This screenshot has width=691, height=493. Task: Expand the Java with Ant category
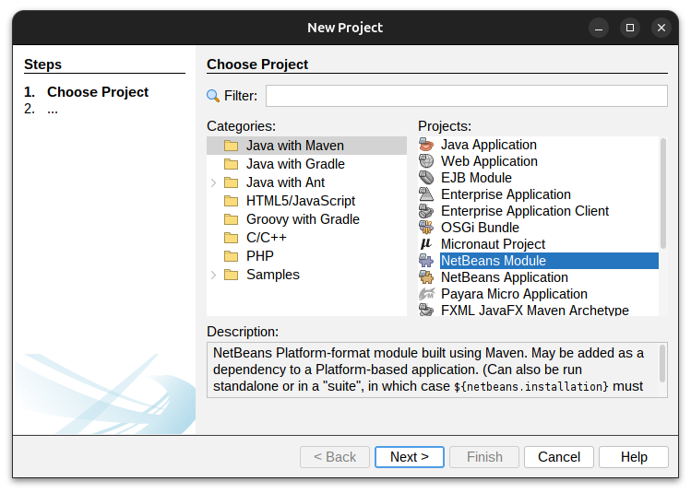click(x=214, y=182)
